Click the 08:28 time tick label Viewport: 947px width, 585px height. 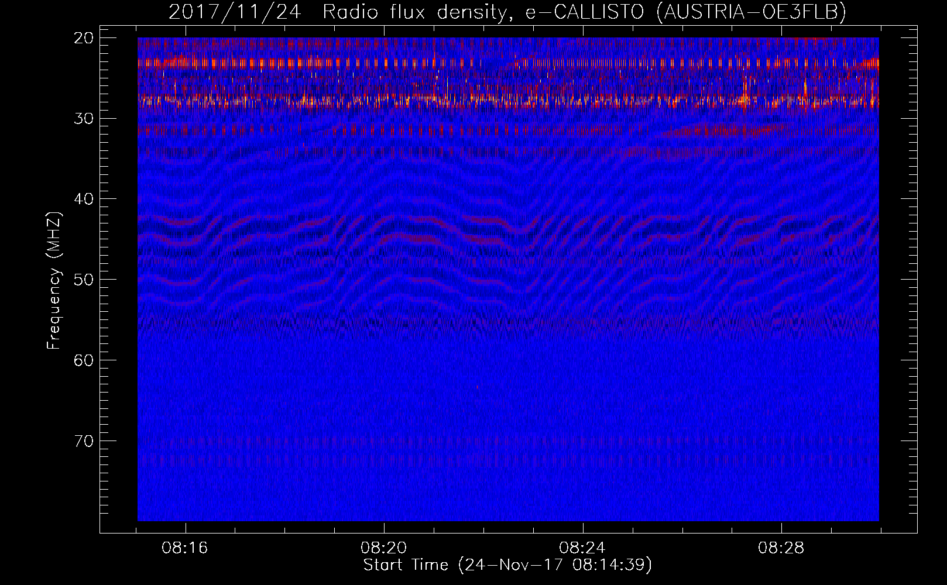point(781,548)
